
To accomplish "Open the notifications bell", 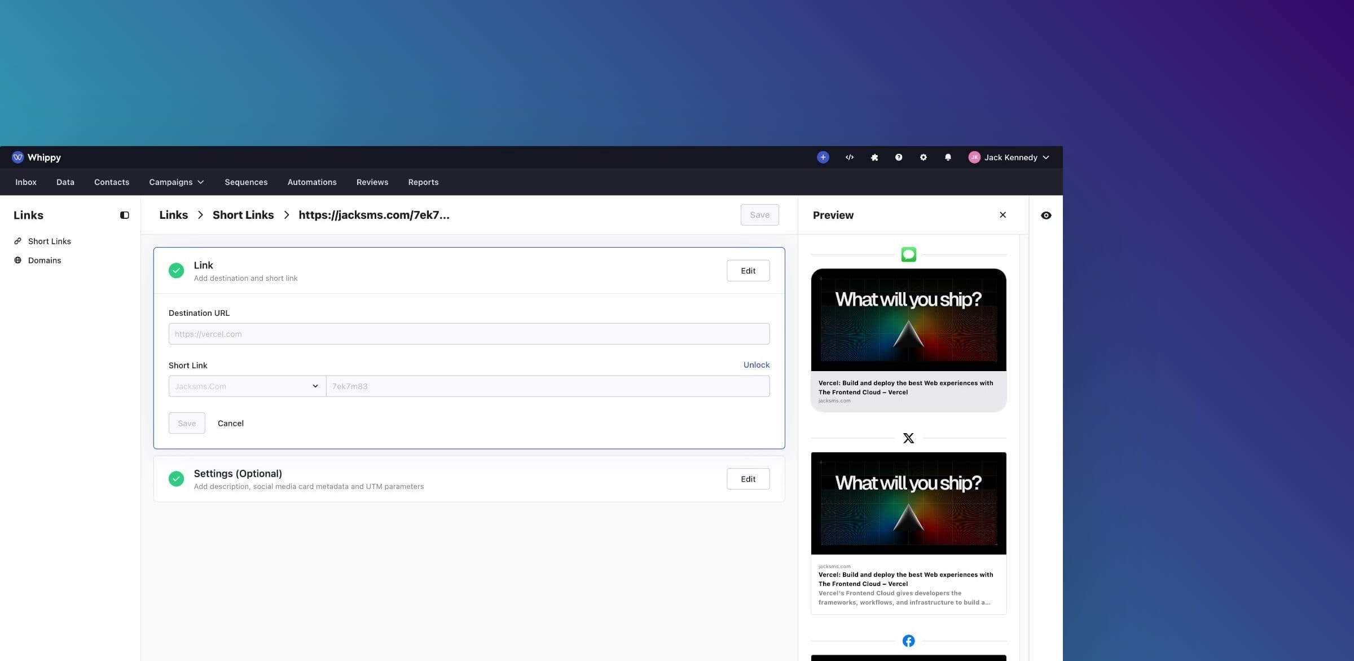I will 948,157.
